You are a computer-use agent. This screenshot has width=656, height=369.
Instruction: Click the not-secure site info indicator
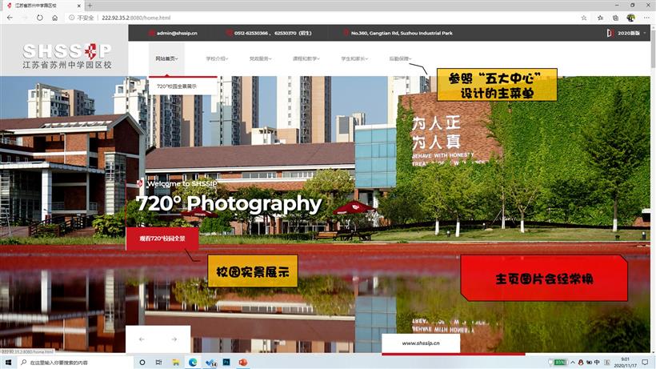(82, 18)
